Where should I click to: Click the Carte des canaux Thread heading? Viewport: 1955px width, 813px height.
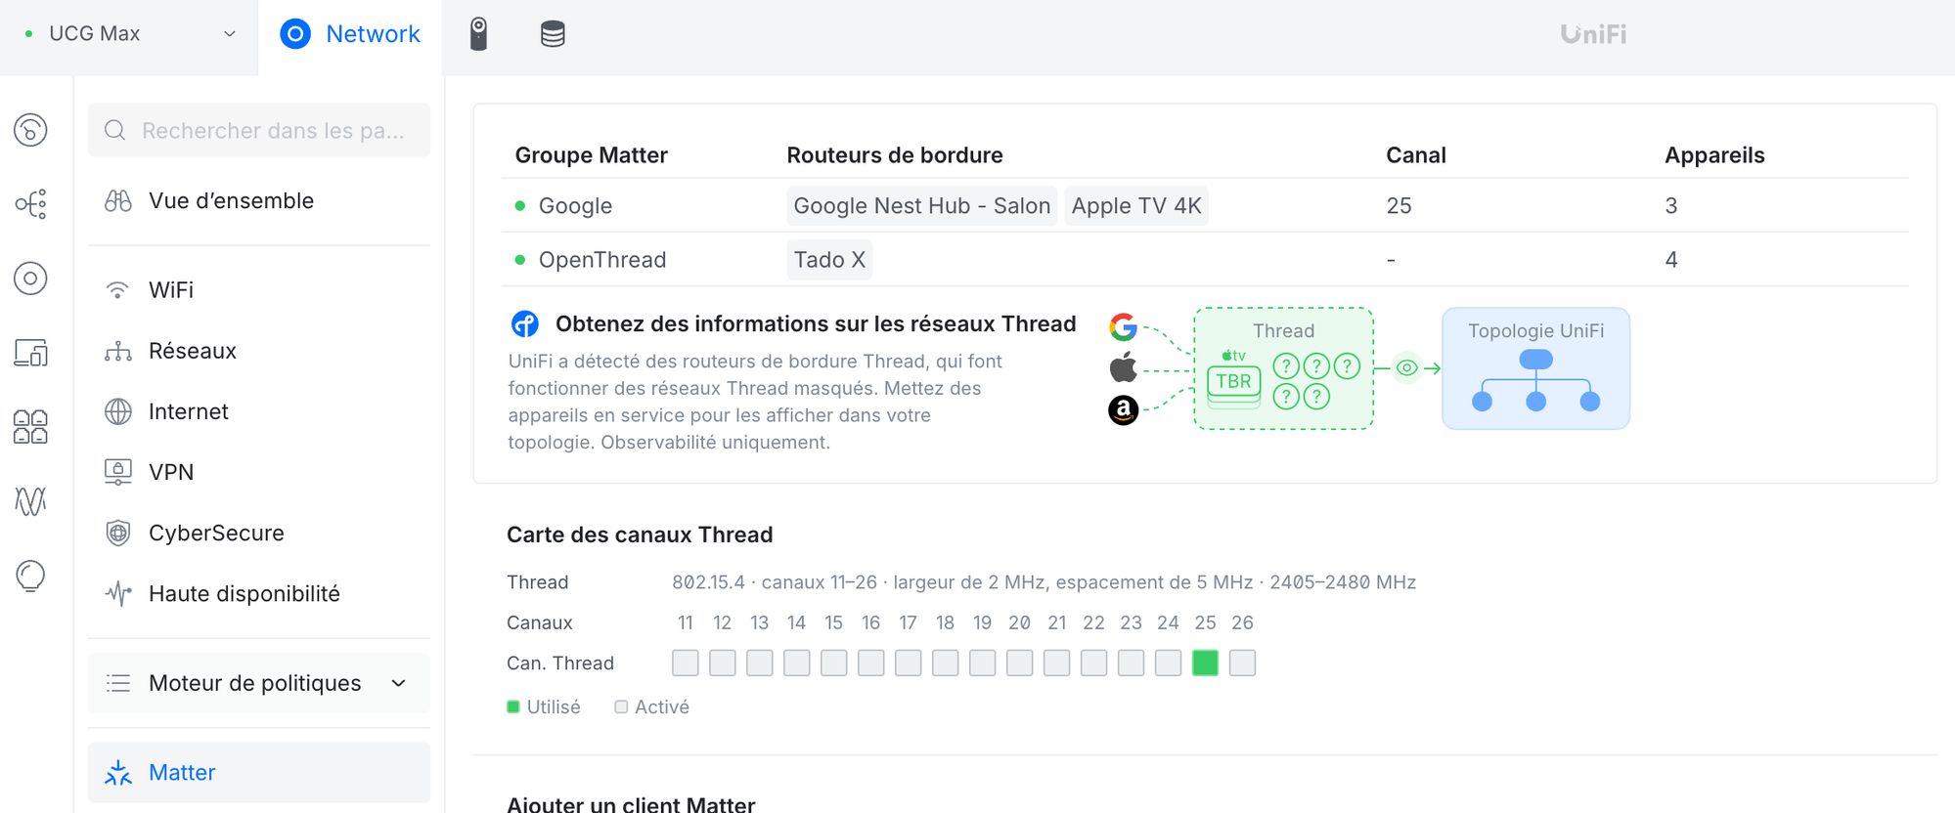(x=640, y=535)
